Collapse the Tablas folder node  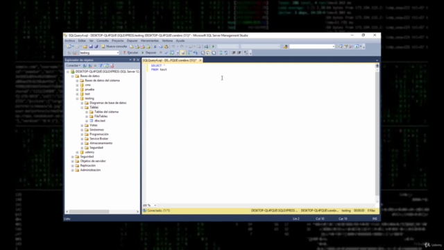pyautogui.click(x=82, y=108)
